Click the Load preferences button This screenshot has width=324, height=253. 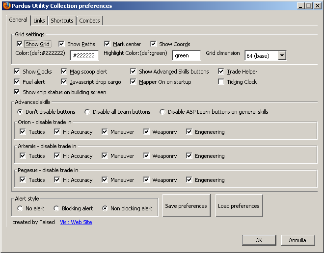point(239,205)
